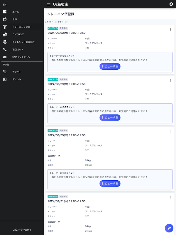Viewport: 176px width, 235px height.
Task: Go to the ホーム menu item
Action: (16, 11)
